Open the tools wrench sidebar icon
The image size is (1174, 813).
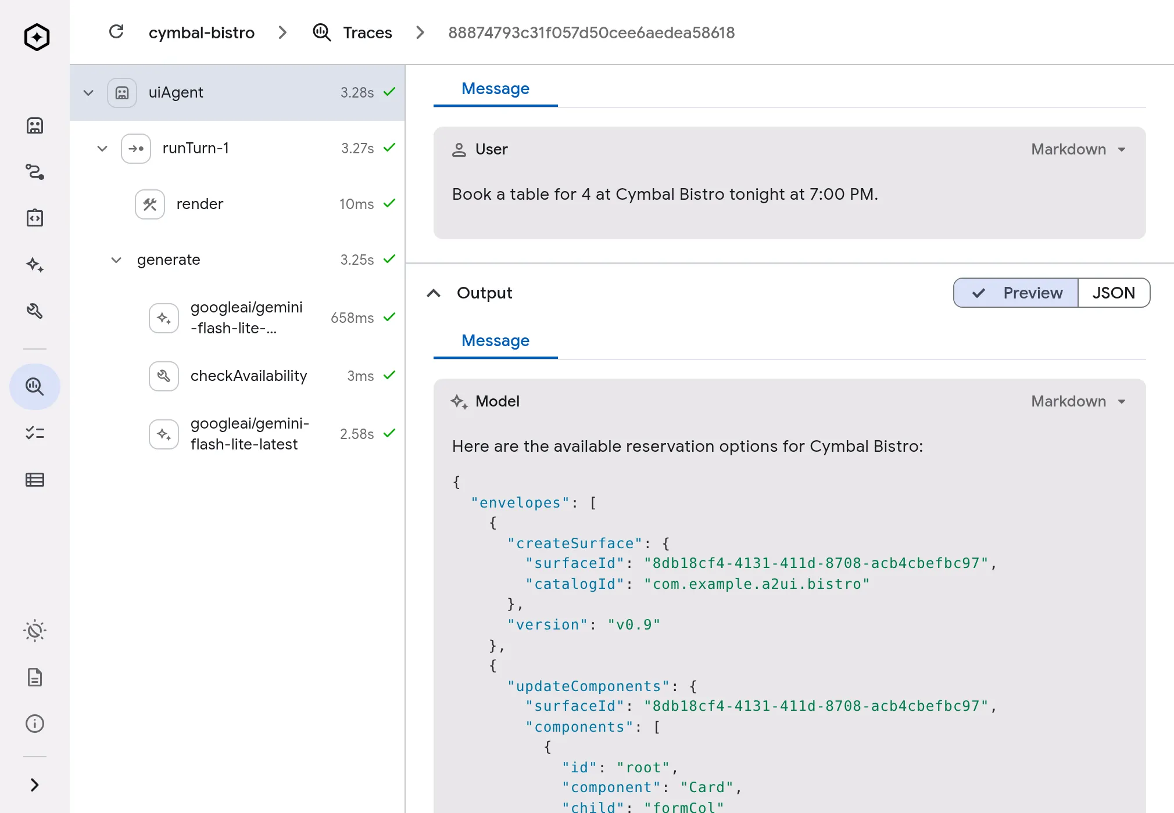click(x=35, y=311)
